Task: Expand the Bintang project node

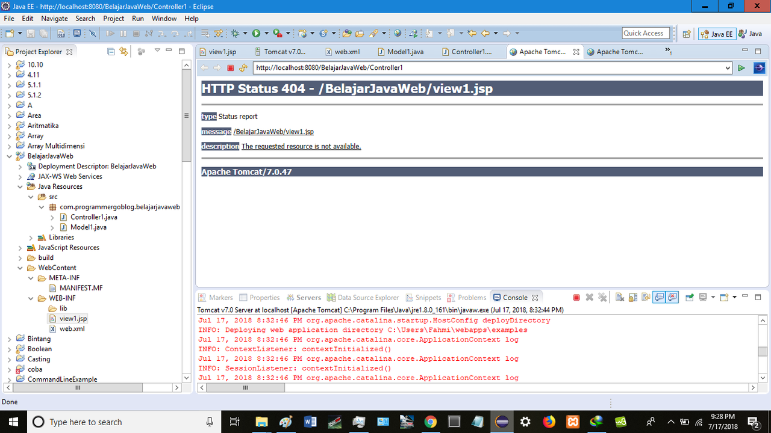Action: tap(9, 339)
